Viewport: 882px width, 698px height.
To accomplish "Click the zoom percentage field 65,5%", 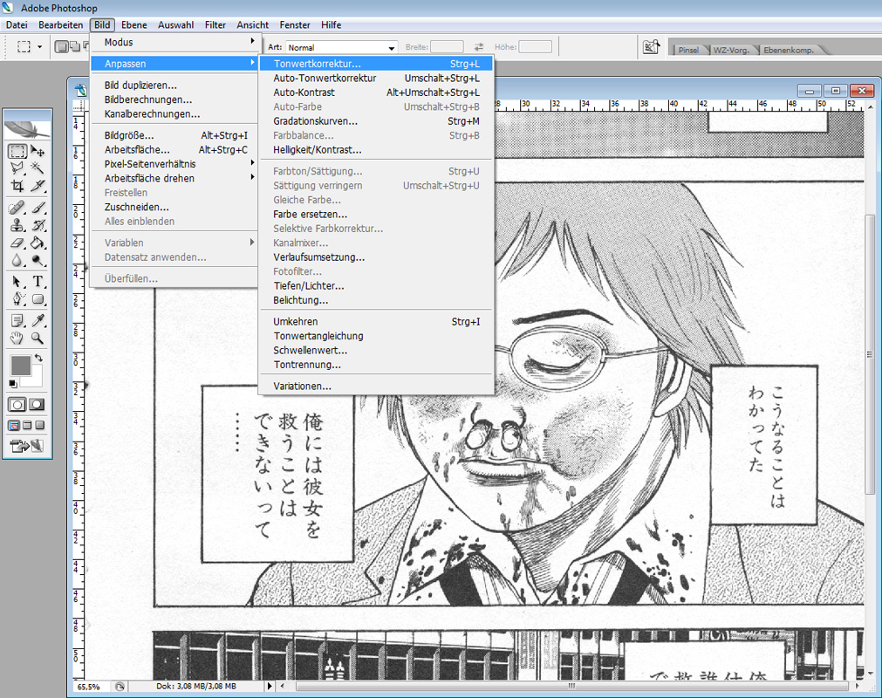I will coord(92,687).
